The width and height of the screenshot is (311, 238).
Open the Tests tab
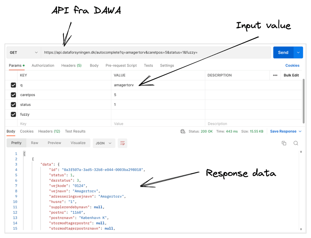pos(148,66)
